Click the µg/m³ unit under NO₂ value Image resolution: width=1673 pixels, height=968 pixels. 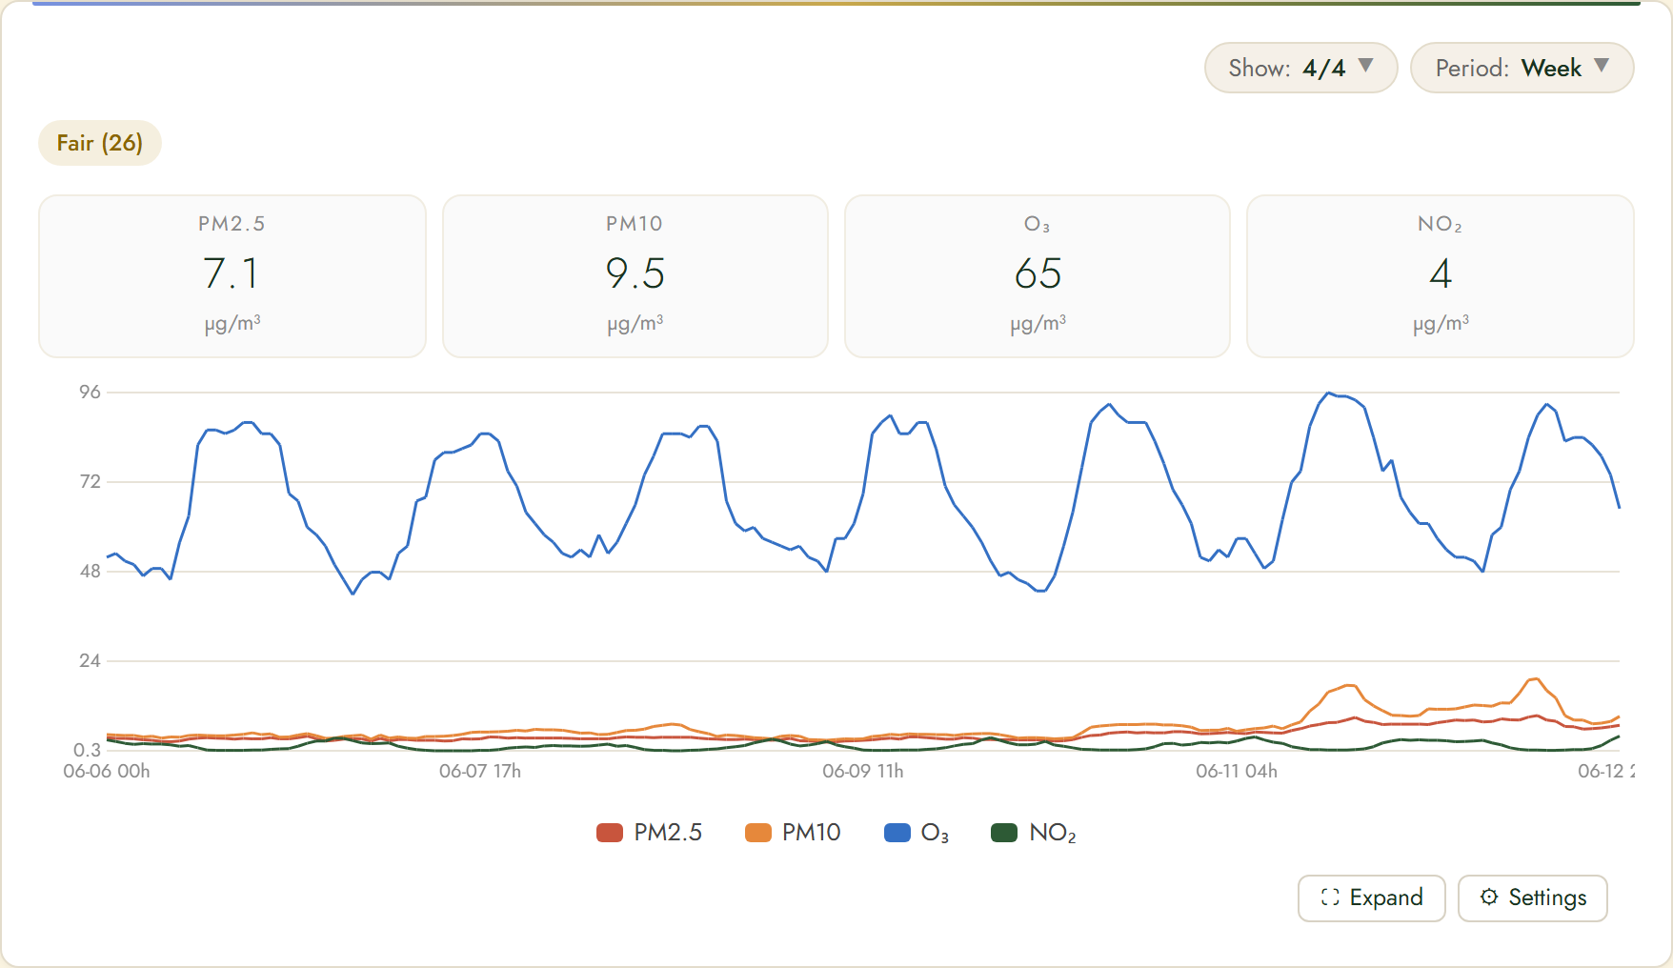coord(1441,323)
